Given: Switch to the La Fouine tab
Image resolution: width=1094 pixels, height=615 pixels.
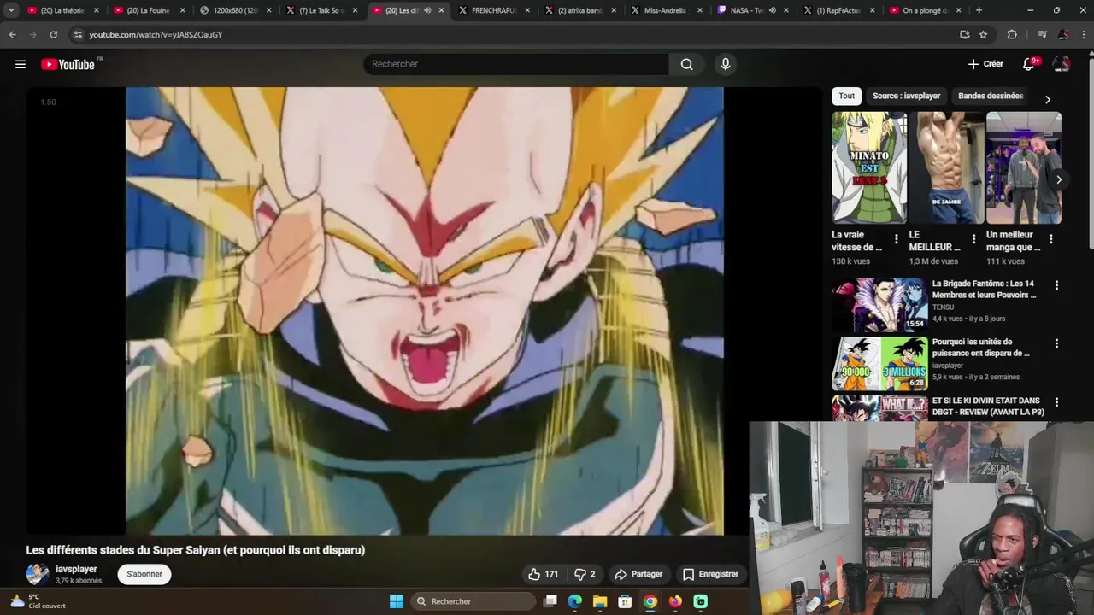Looking at the screenshot, I should [148, 10].
